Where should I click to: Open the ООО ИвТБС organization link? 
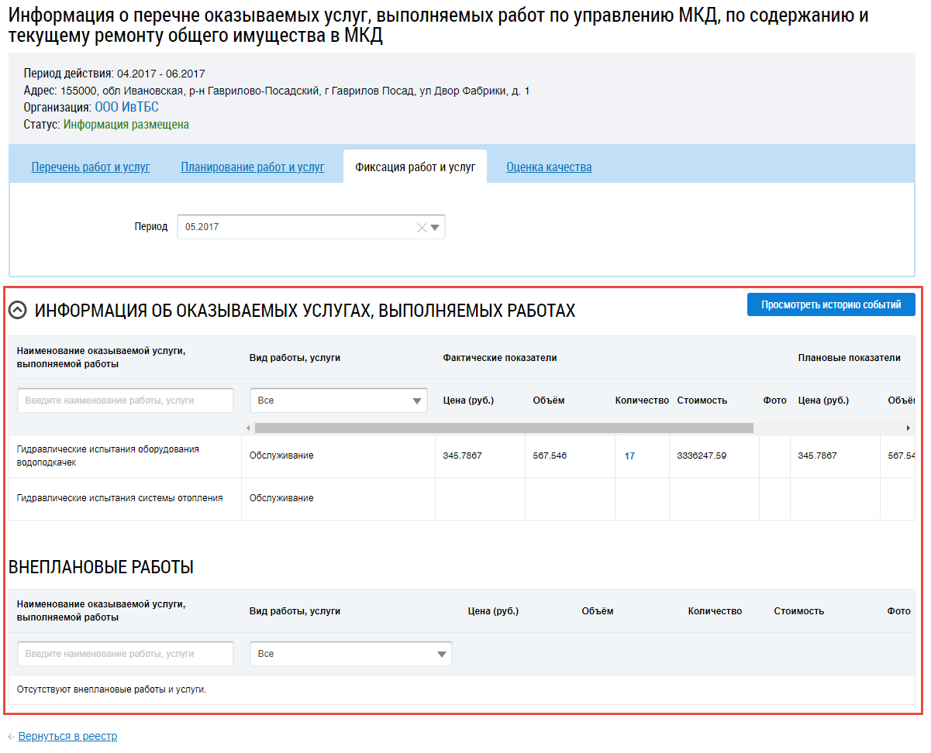coord(126,108)
